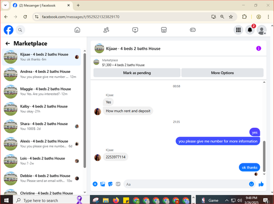Reload the page
The image size is (274, 204).
(25, 17)
